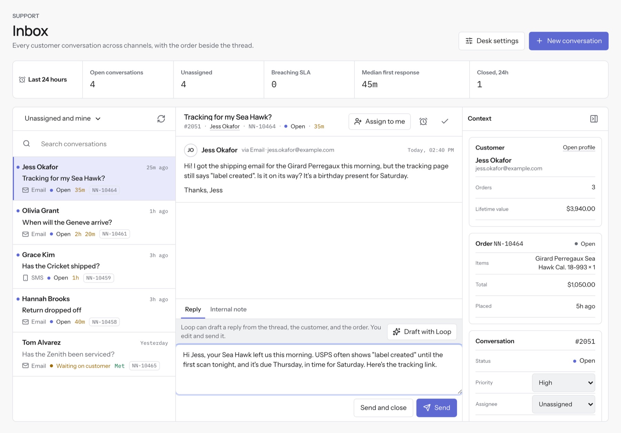Click the email icon in Olivia Grant row

(x=26, y=234)
